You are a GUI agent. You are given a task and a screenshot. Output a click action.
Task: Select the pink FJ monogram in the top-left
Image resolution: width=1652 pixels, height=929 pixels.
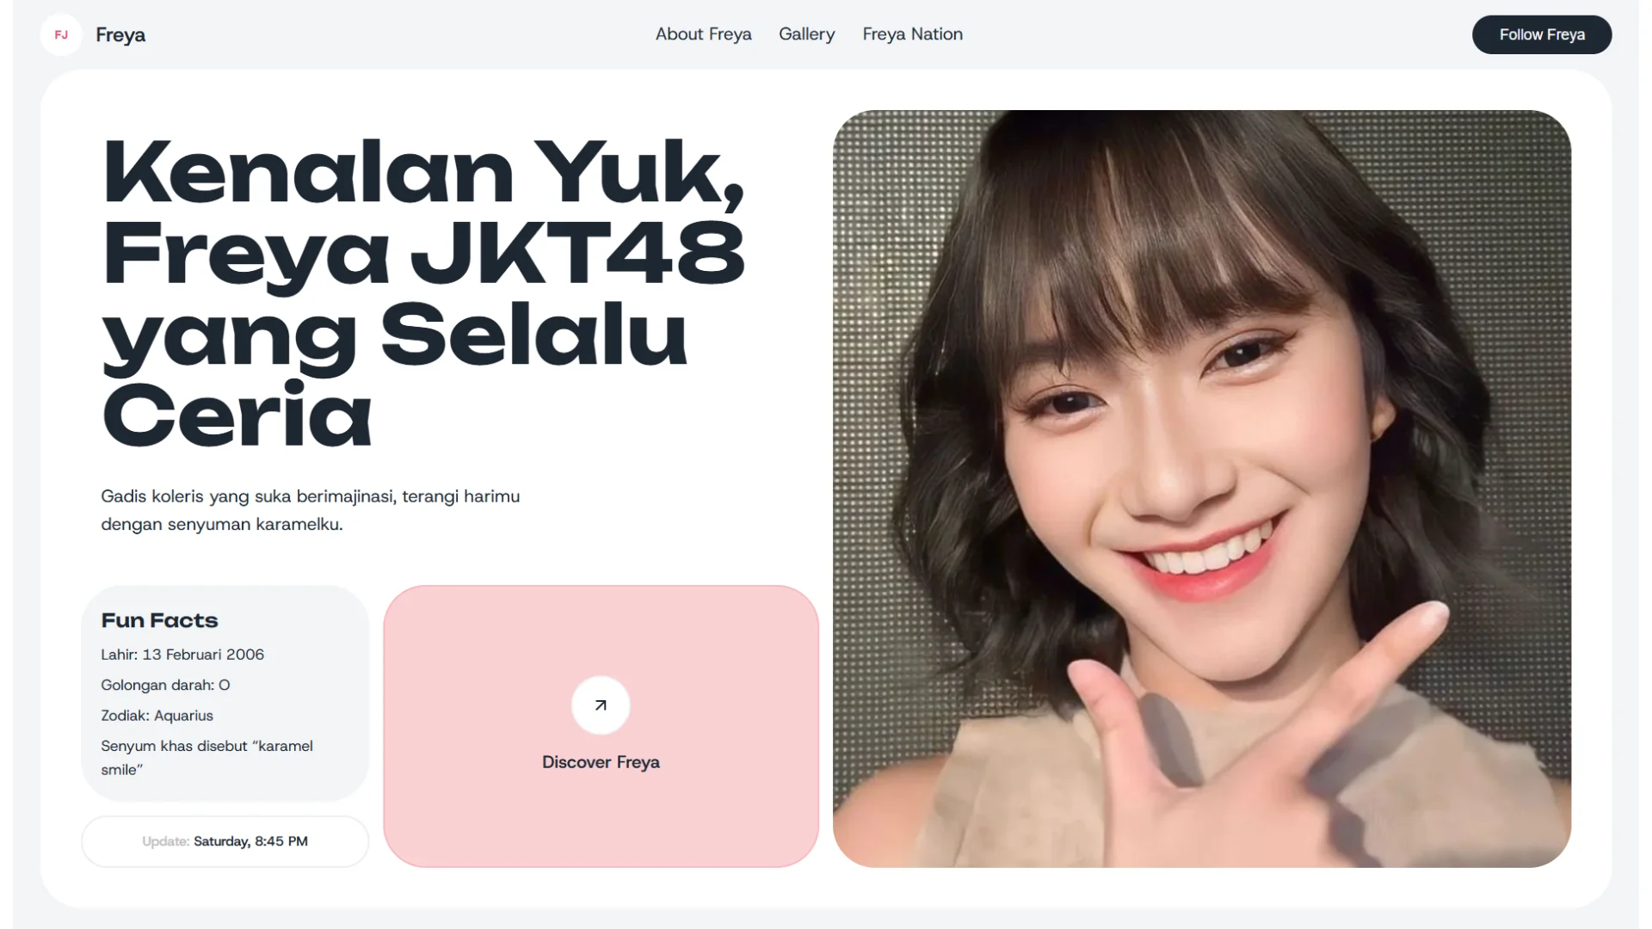pyautogui.click(x=60, y=34)
